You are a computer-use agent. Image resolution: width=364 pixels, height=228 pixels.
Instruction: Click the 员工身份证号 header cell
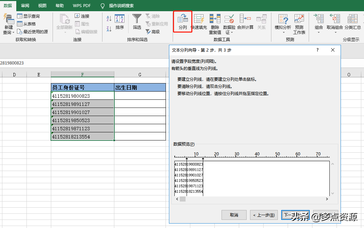coord(82,87)
